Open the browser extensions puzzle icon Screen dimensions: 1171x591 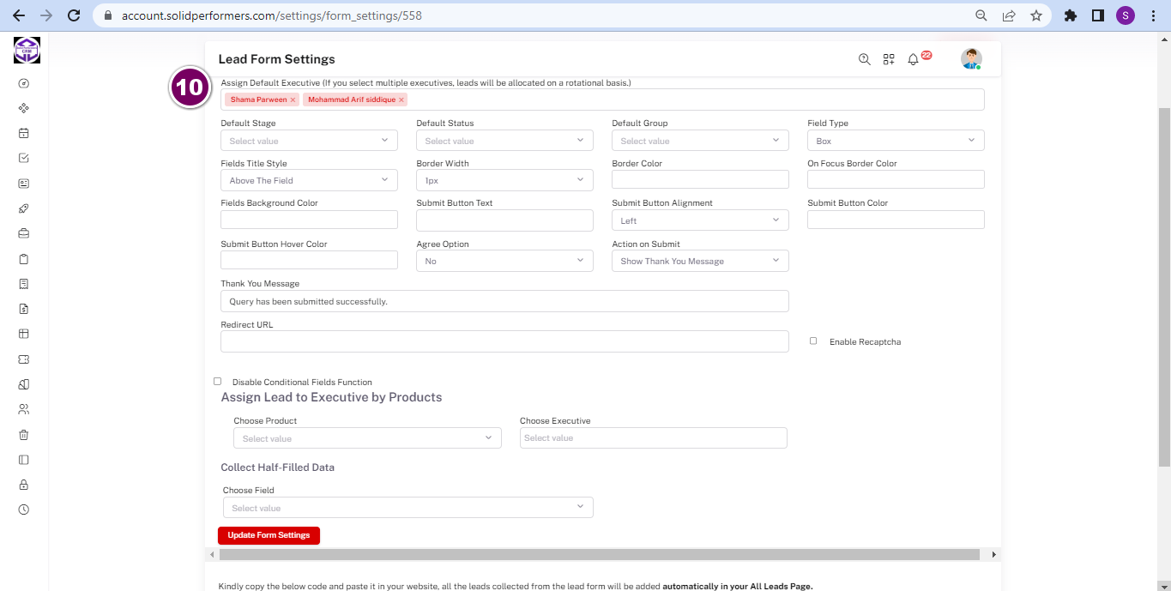[x=1070, y=15]
